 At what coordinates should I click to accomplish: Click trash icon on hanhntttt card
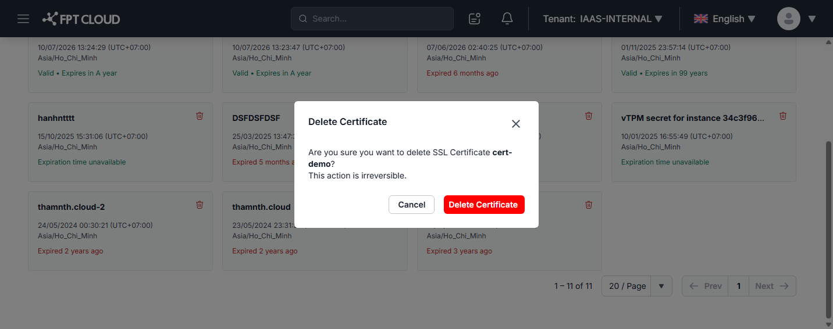200,116
